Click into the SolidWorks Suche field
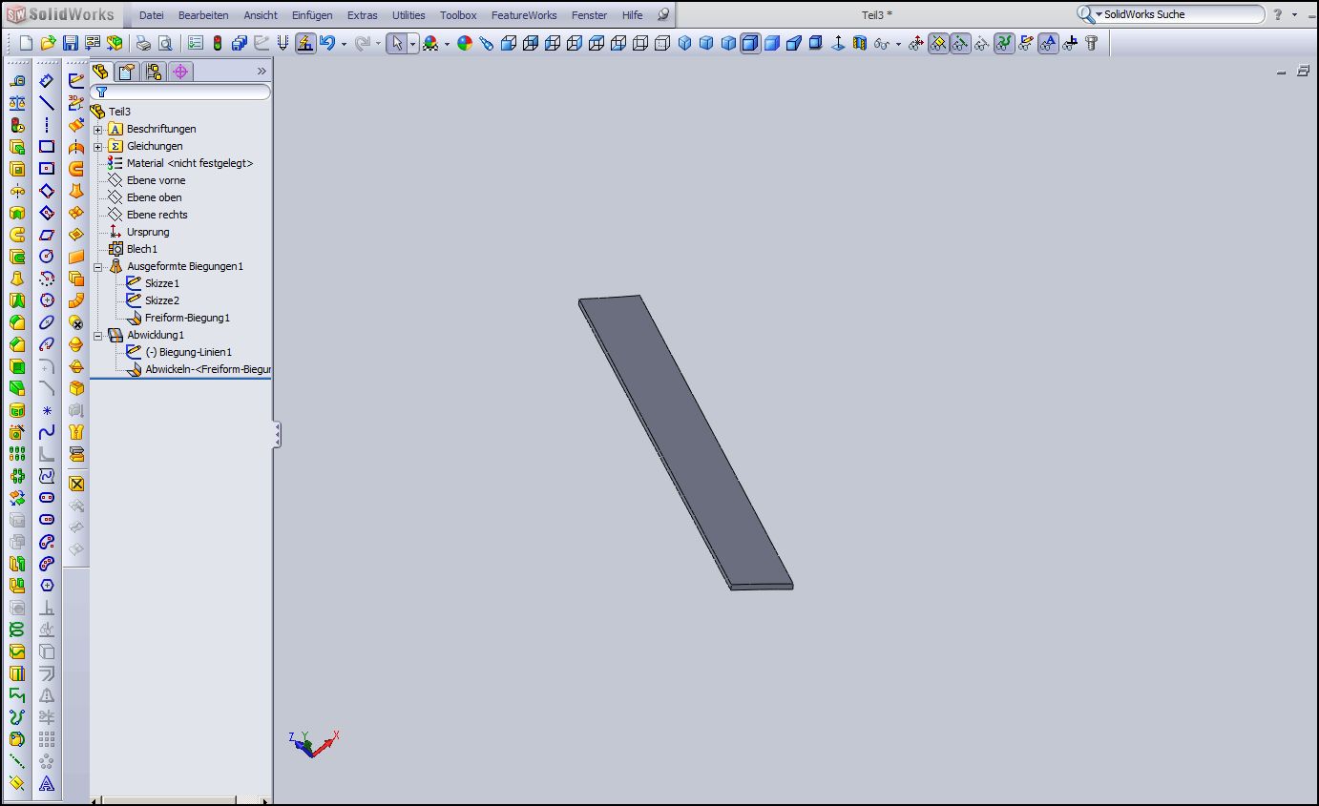1319x806 pixels. click(1182, 14)
